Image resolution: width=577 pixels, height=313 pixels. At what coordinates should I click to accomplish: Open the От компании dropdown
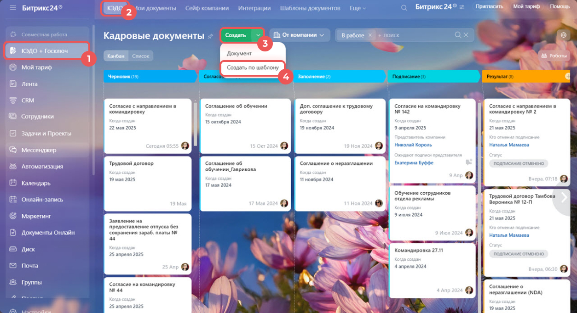(300, 35)
